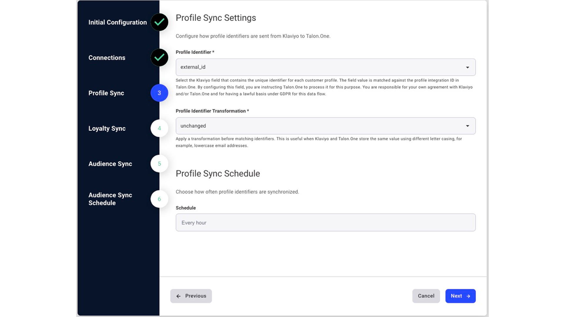Select Connections step label in sidebar

pyautogui.click(x=107, y=58)
